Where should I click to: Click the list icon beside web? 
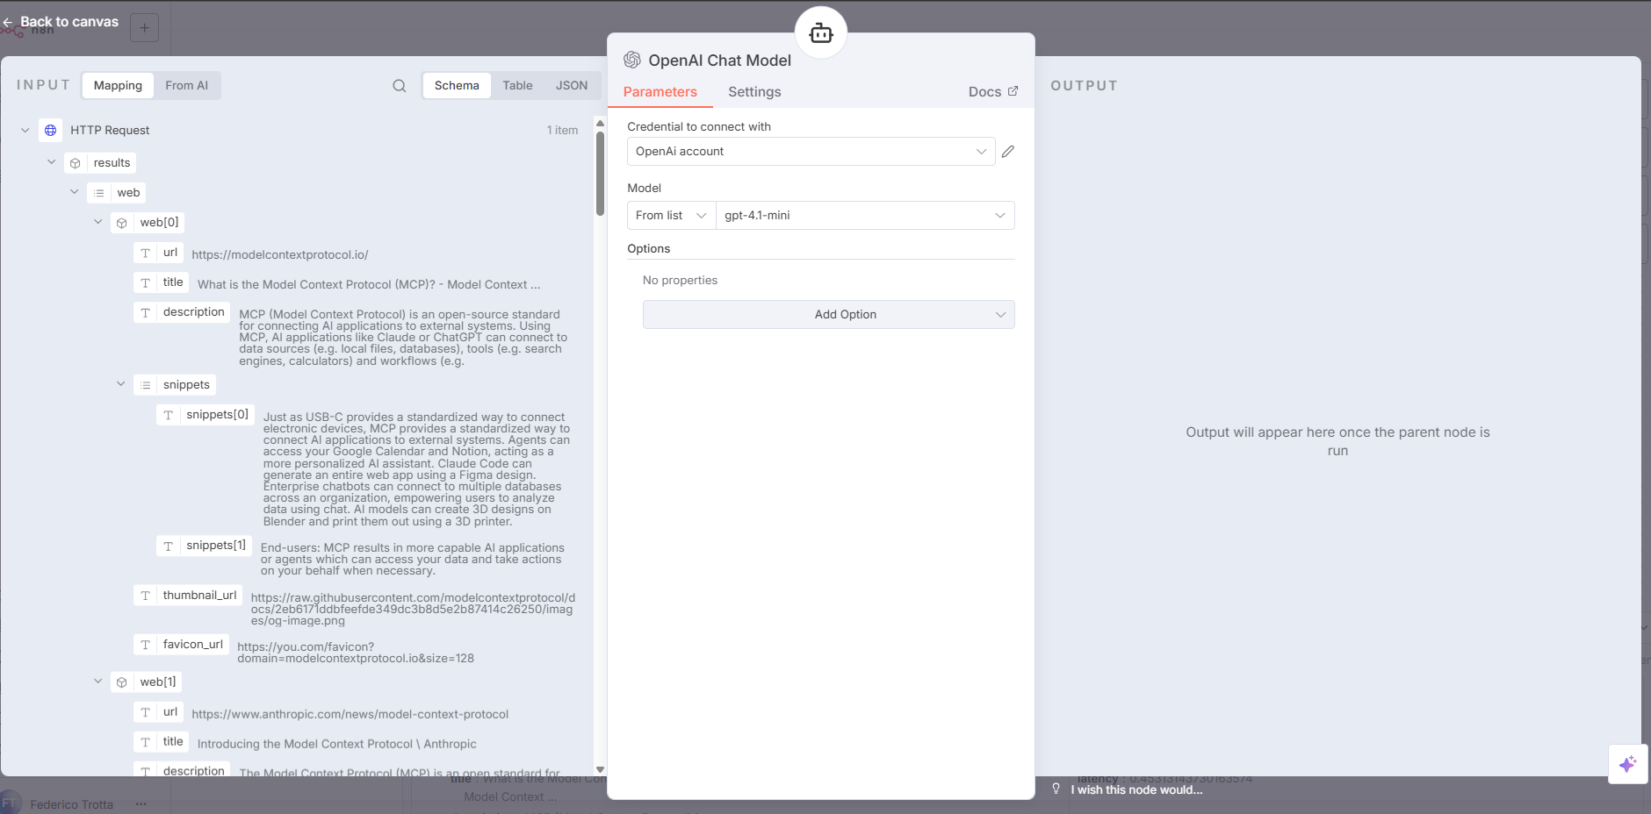[x=99, y=193]
